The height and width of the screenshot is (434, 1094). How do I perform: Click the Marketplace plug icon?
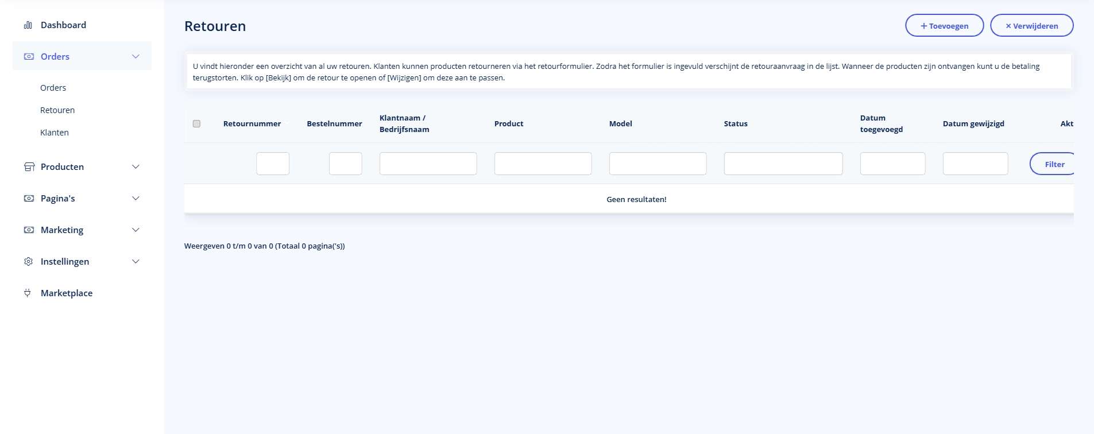(28, 293)
